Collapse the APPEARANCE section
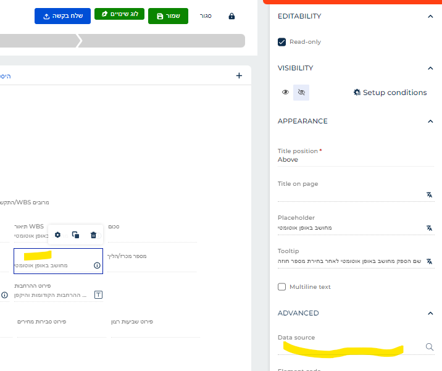This screenshot has width=442, height=371. 430,121
